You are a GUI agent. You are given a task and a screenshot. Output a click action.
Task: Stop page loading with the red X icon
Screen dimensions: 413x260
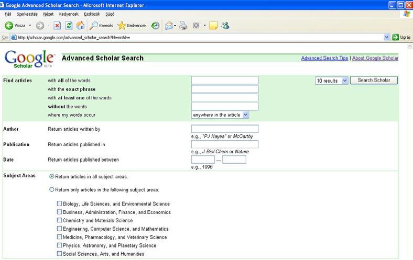click(57, 26)
